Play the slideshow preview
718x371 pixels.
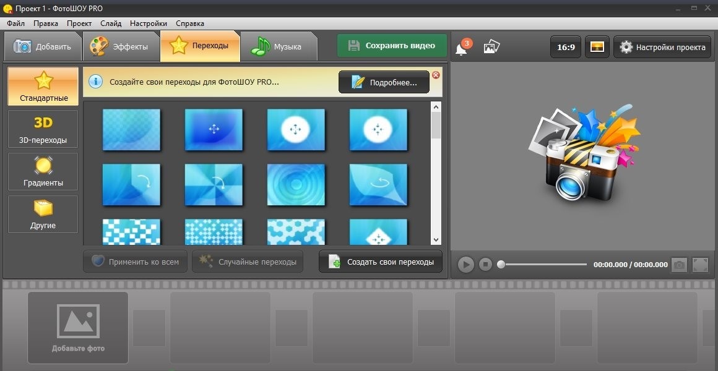[x=465, y=265]
